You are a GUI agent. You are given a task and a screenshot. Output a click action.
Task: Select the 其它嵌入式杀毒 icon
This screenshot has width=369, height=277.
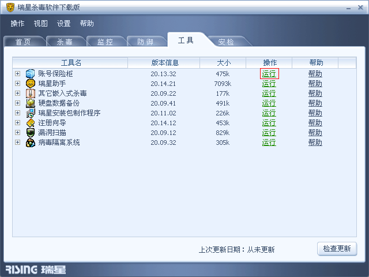pos(31,93)
